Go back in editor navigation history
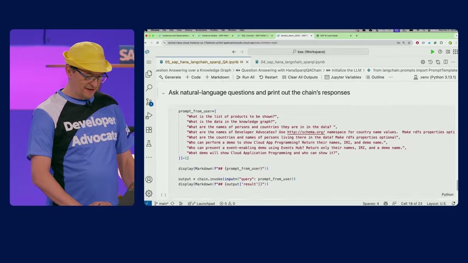This screenshot has height=263, width=468. click(x=234, y=52)
